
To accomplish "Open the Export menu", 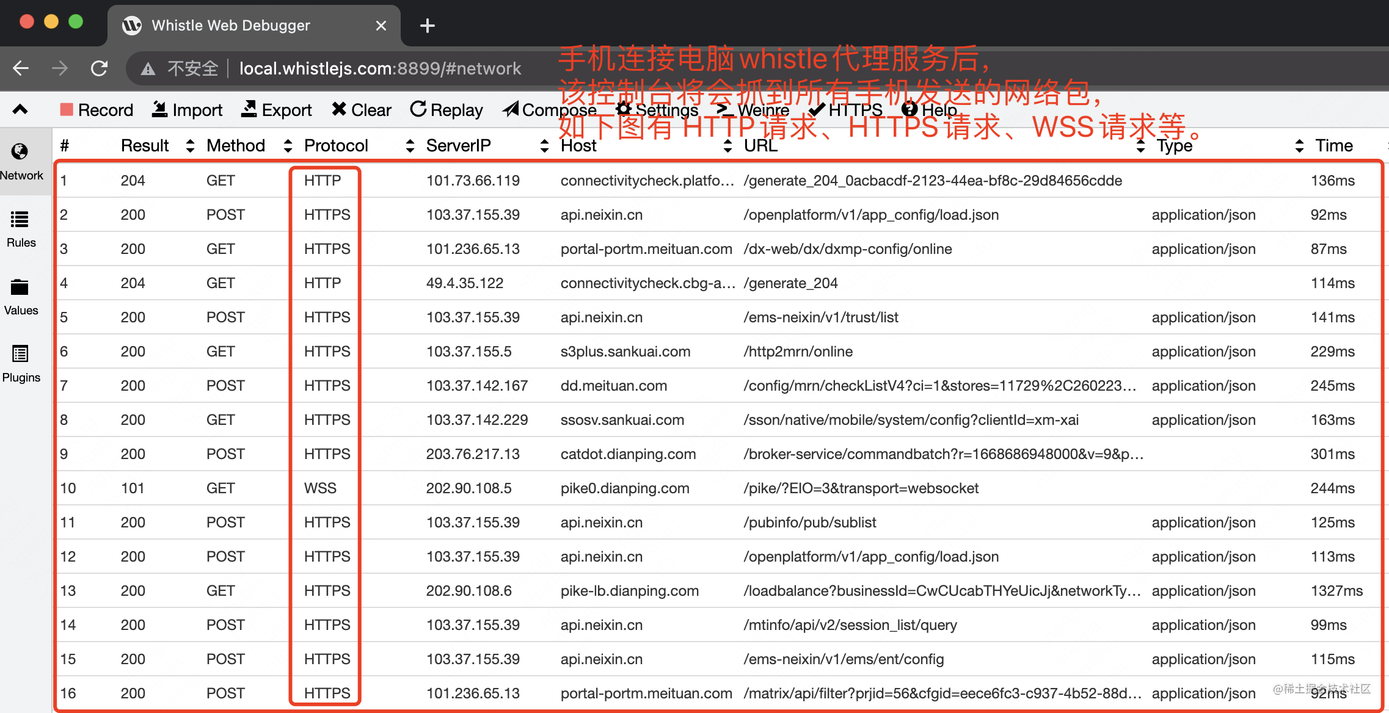I will tap(277, 110).
